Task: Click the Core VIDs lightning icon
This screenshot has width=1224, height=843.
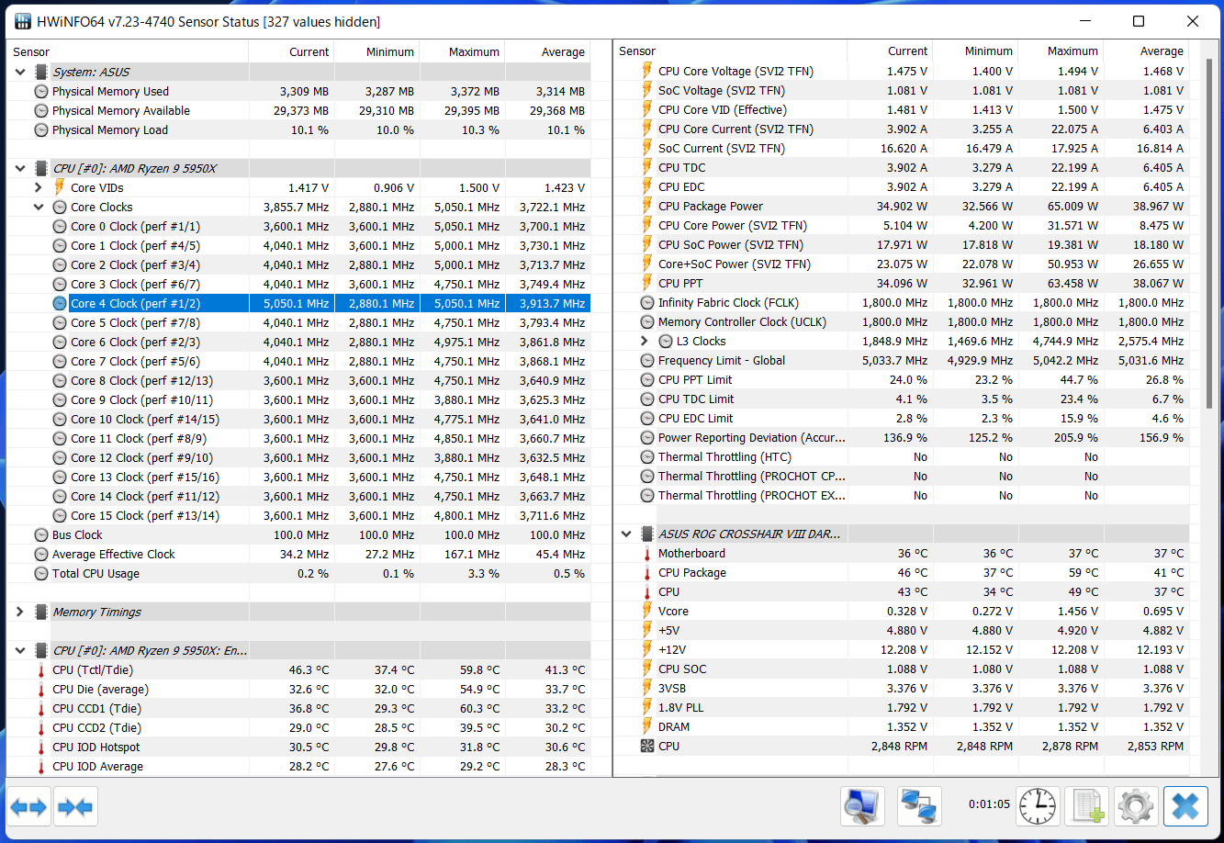Action: [60, 187]
